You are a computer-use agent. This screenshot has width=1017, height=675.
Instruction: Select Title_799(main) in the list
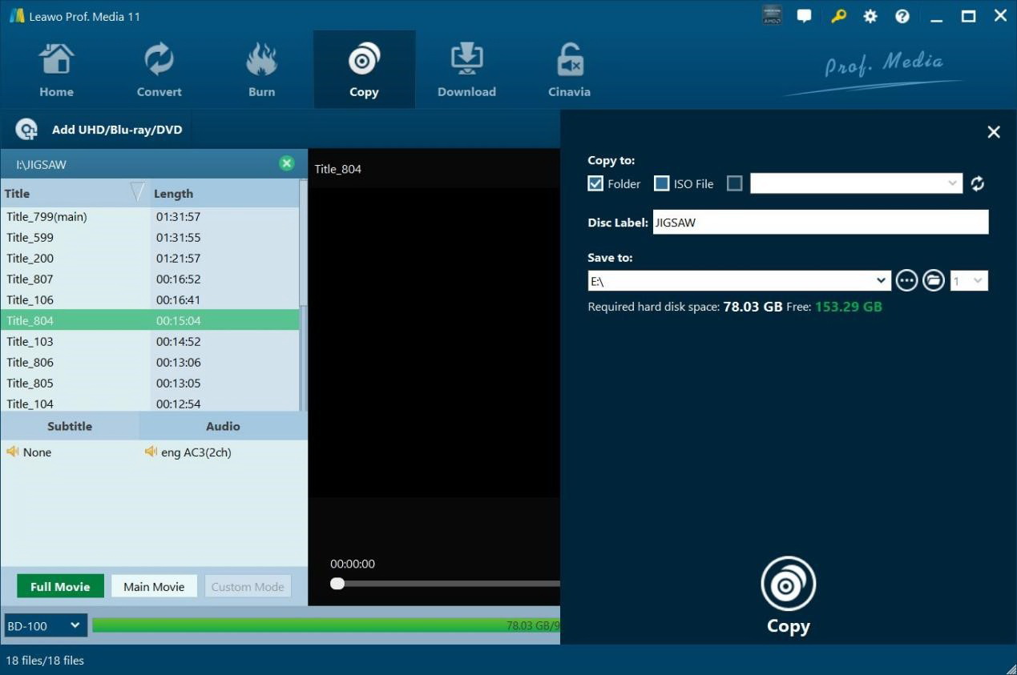pos(150,216)
